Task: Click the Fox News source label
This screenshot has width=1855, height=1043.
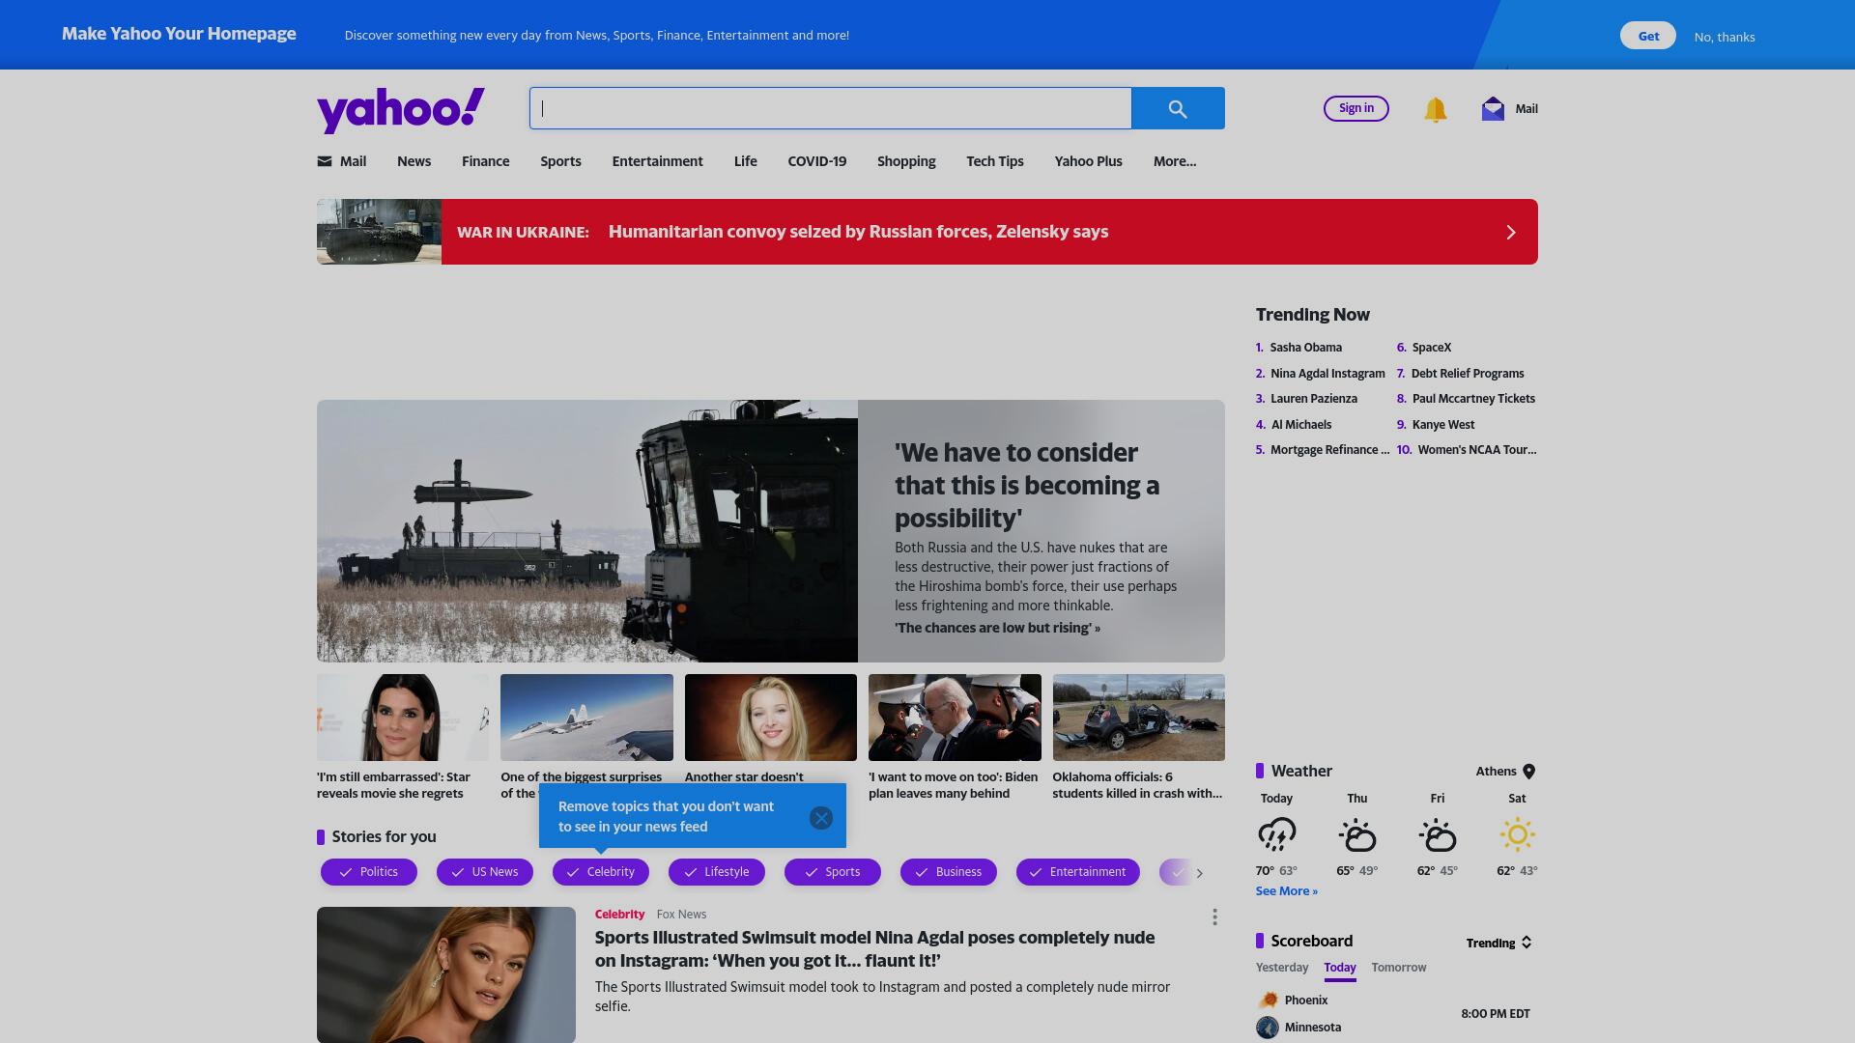Action: [681, 915]
